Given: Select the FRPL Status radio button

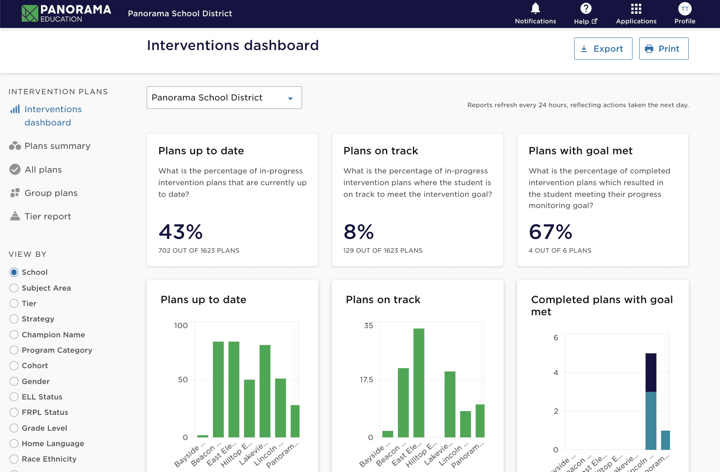Looking at the screenshot, I should coord(14,412).
